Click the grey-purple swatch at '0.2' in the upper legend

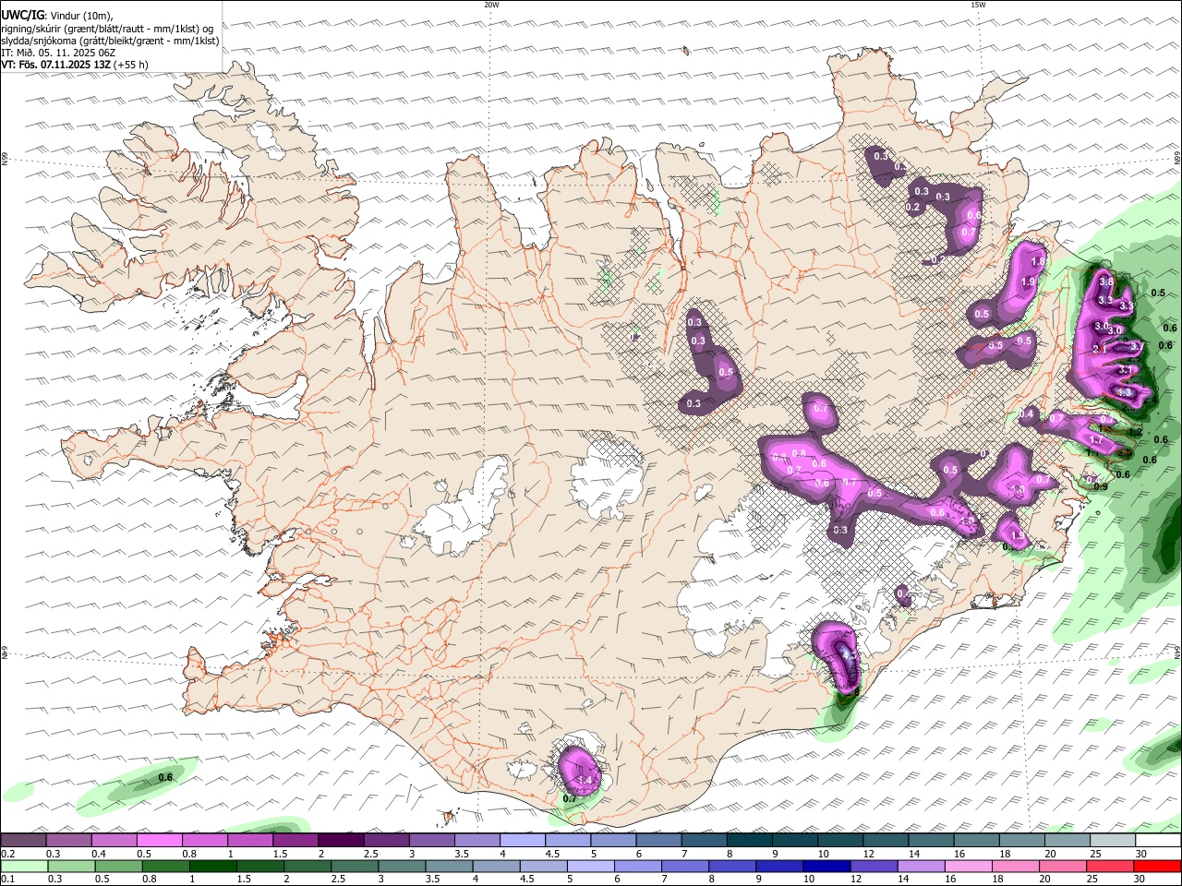24,841
